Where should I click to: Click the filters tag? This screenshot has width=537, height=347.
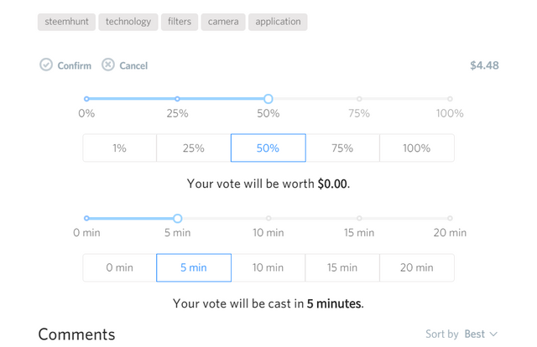(x=180, y=22)
